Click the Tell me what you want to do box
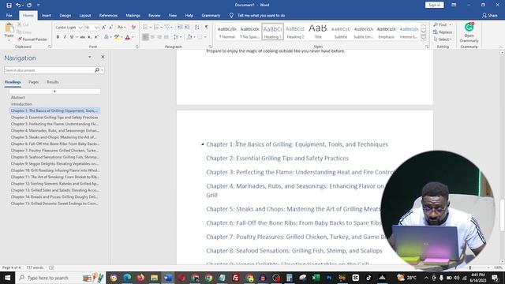This screenshot has width=505, height=284. pyautogui.click(x=261, y=16)
